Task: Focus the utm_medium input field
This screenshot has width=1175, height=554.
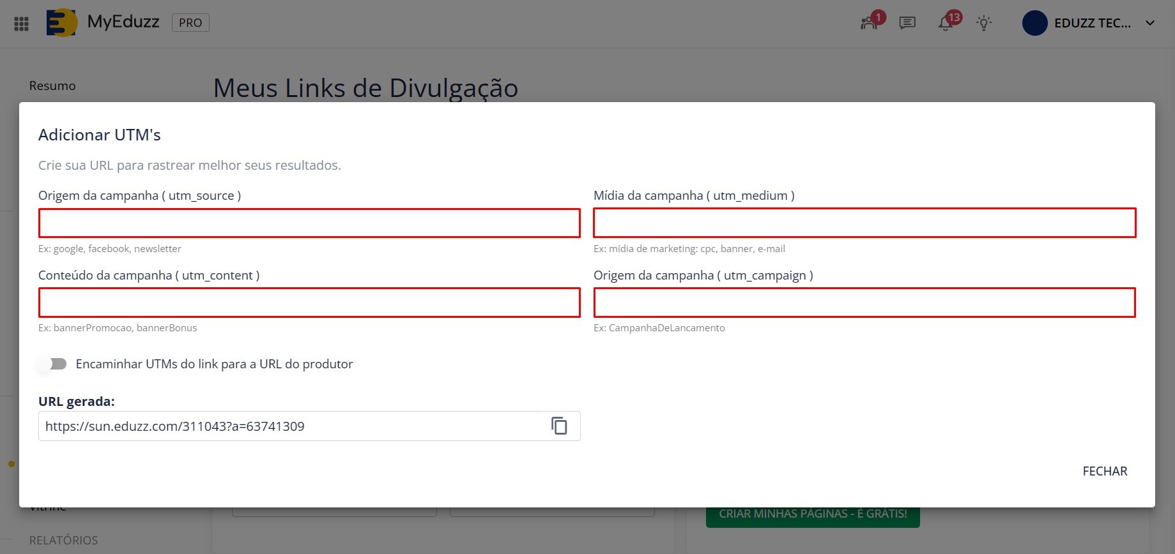Action: (864, 223)
